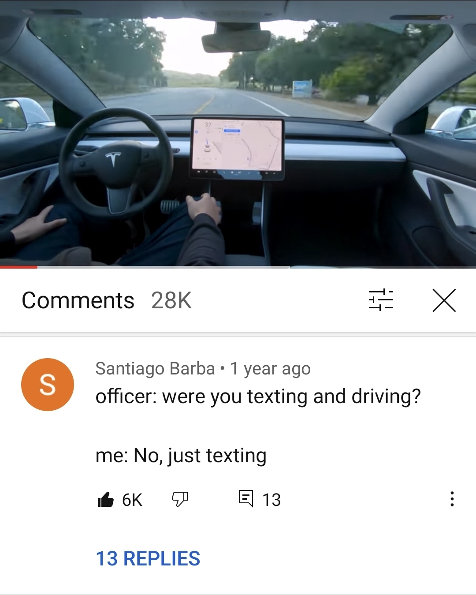Viewport: 476px width, 595px height.
Task: Tap the 1 year ago timestamp
Action: (x=271, y=369)
